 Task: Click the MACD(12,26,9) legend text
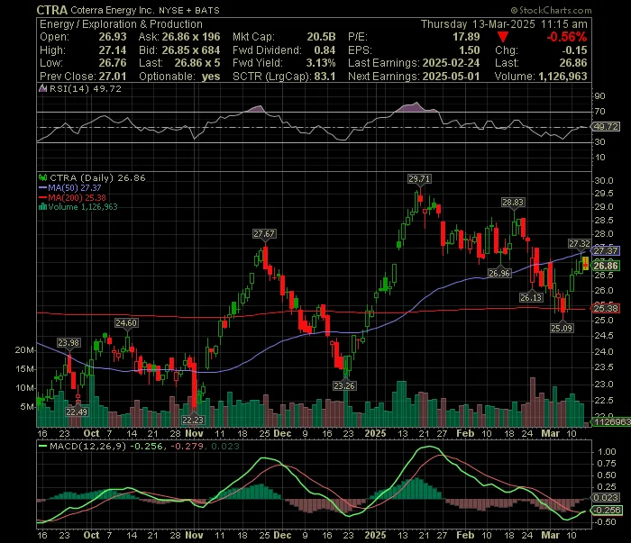point(87,446)
